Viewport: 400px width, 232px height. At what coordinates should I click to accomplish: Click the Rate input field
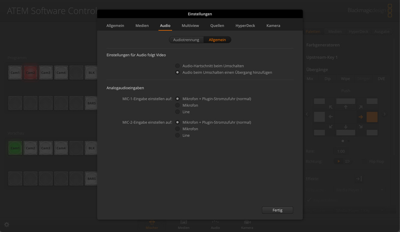[341, 152]
